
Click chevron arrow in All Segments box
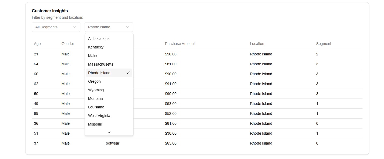click(x=75, y=27)
